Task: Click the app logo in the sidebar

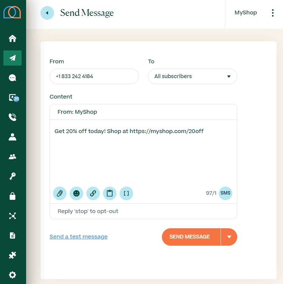Action: 12,12
